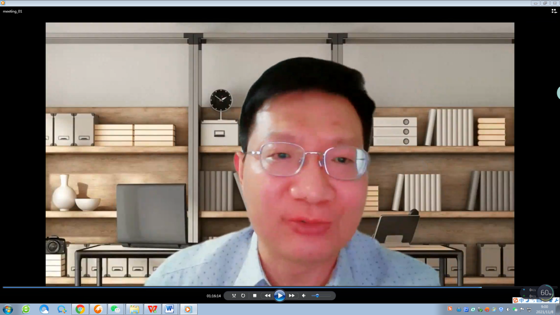
Task: Toggle shuffle mode in player
Action: click(234, 296)
